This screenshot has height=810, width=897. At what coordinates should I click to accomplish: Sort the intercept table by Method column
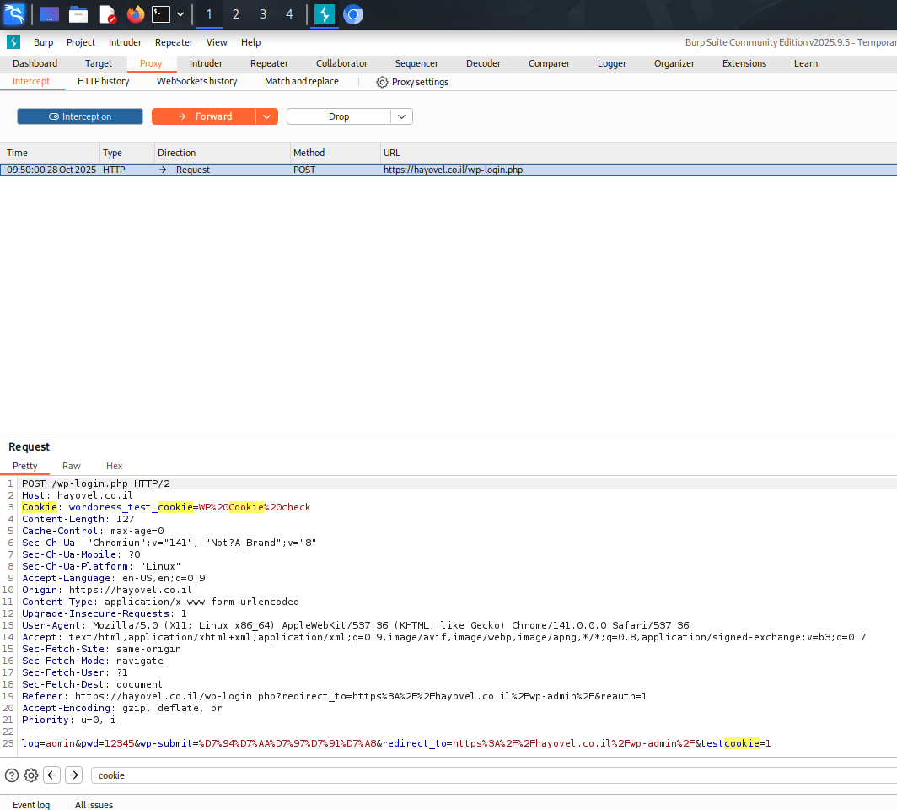(336, 153)
